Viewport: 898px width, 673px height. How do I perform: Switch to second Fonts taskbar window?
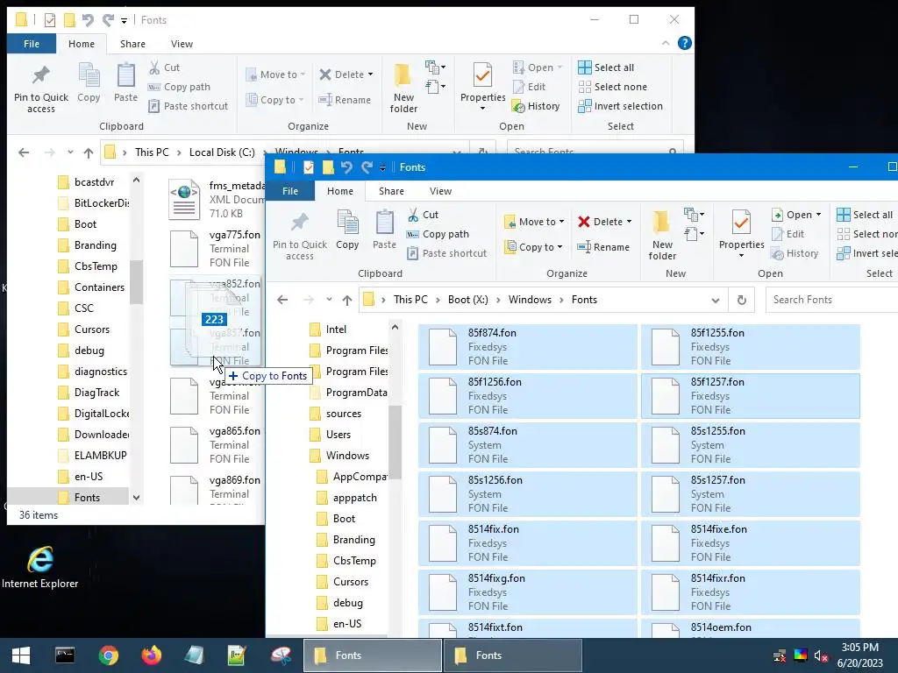[513, 655]
